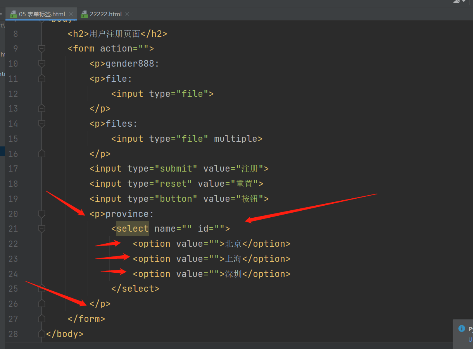
Task: Open the 22222.html editor tab
Action: pyautogui.click(x=105, y=14)
